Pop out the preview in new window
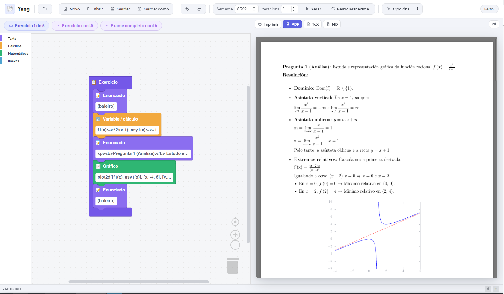Screen dimensions: 504x294 (x=494, y=24)
